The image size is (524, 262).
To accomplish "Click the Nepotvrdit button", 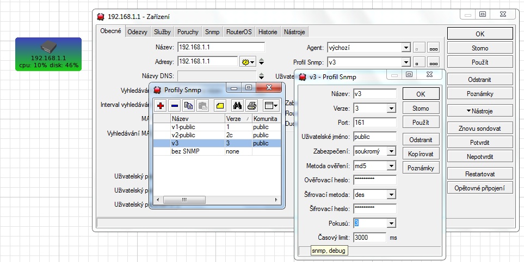I will (x=480, y=157).
